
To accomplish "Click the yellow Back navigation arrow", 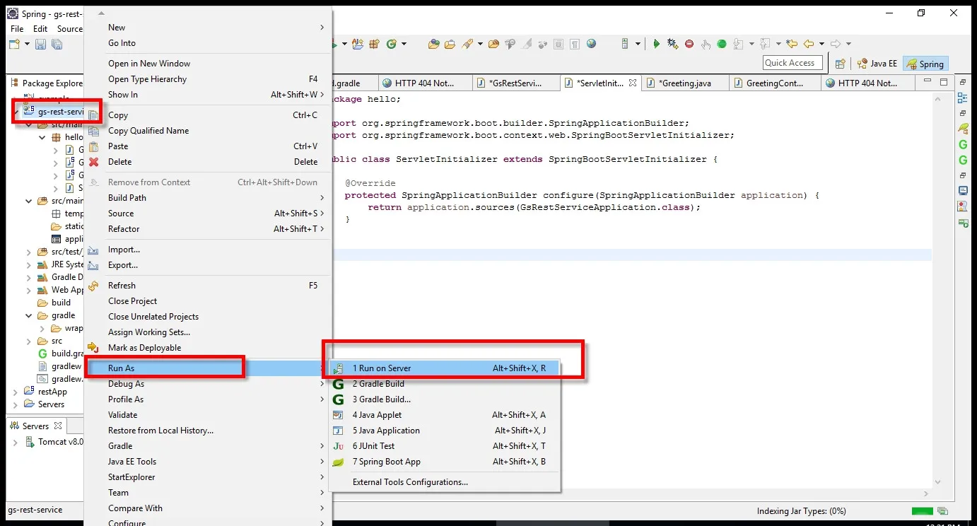I will [808, 44].
